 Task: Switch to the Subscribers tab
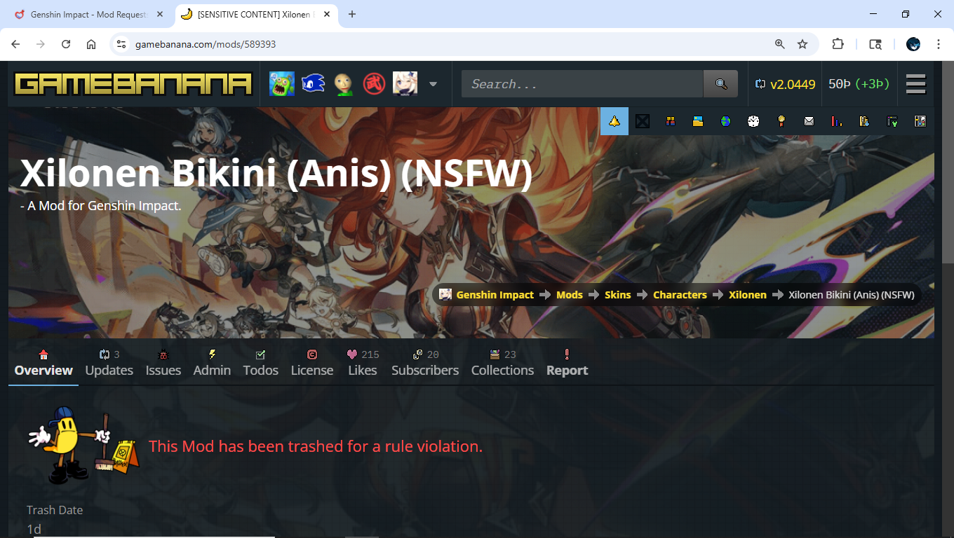[425, 364]
